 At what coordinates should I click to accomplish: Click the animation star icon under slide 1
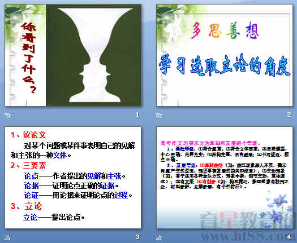7,115
